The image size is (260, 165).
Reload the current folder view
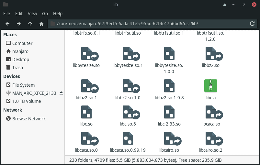click(252, 24)
